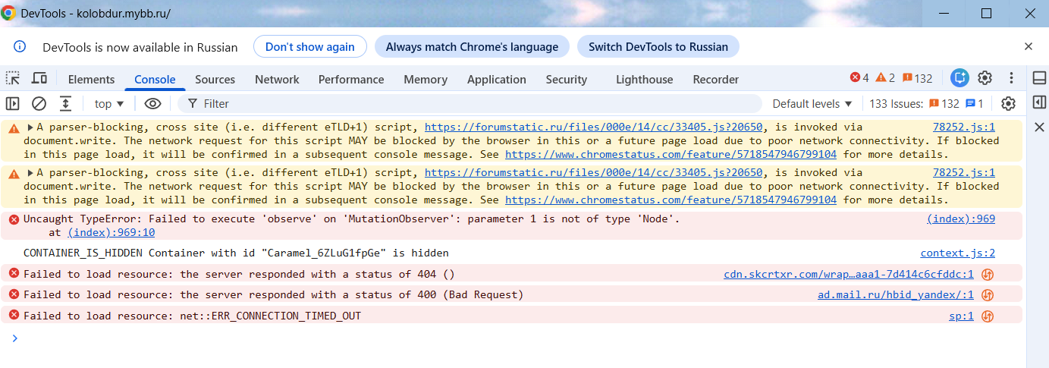Screen dimensions: 1049x368
Task: Open the three-dot customize DevTools menu
Action: click(x=1011, y=78)
